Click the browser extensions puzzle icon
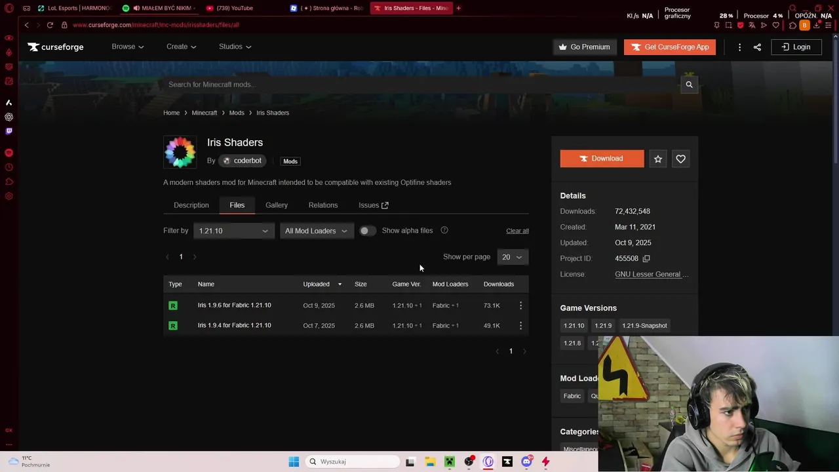The height and width of the screenshot is (472, 839). 792,25
